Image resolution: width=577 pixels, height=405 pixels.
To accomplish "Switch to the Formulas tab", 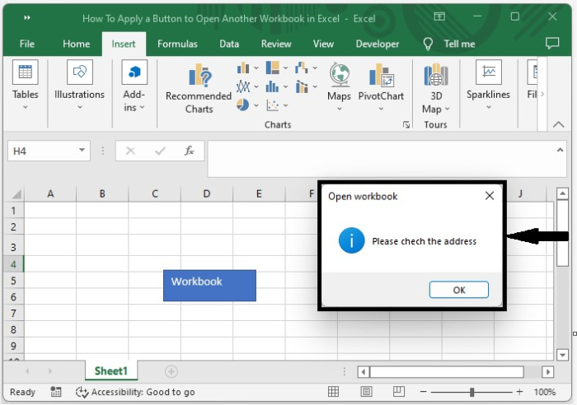I will [177, 44].
